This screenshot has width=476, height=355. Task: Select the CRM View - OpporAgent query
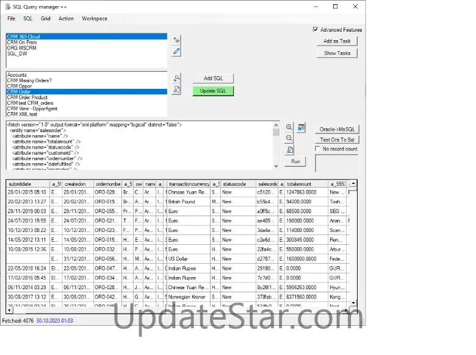click(87, 108)
